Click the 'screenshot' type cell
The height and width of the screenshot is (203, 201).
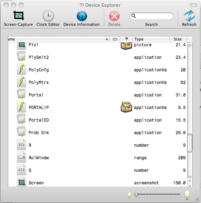[147, 183]
